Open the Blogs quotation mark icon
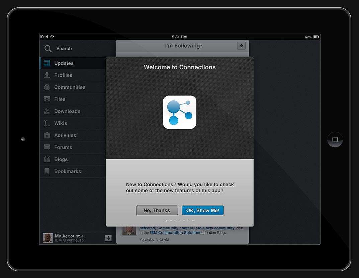Viewport: 359px width, 278px height. pyautogui.click(x=47, y=160)
